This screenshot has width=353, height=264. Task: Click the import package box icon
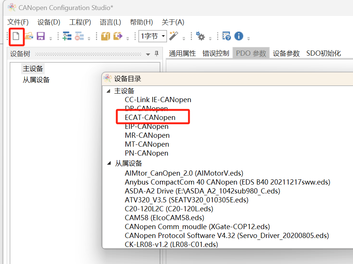pos(105,36)
